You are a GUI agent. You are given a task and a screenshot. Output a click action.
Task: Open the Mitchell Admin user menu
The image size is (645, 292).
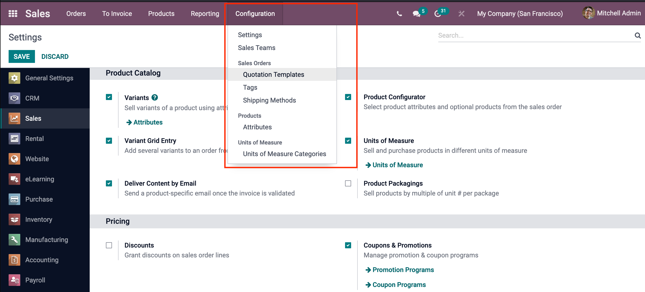point(612,13)
